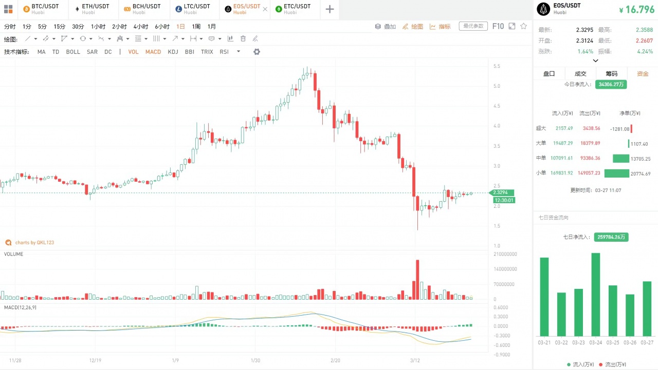Expand price details chevron below 涨跌

coord(596,61)
